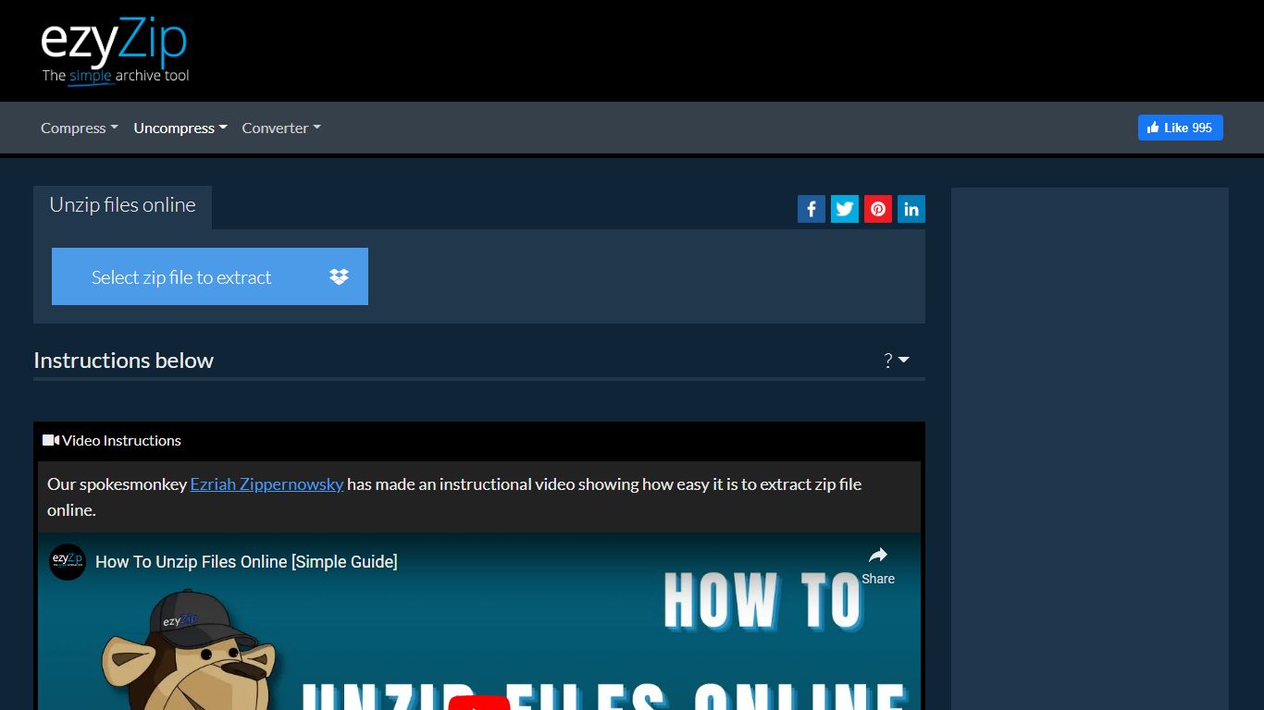Click the Facebook Like 995 button
The height and width of the screenshot is (710, 1264).
point(1180,128)
